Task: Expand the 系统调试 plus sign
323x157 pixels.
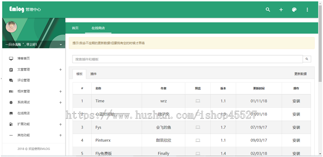Action: (60, 102)
